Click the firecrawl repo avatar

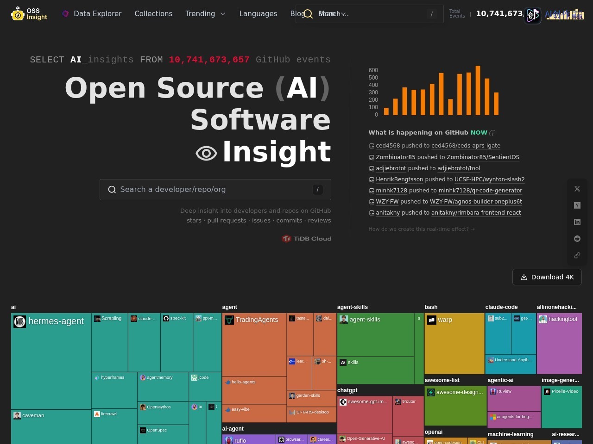(x=97, y=414)
